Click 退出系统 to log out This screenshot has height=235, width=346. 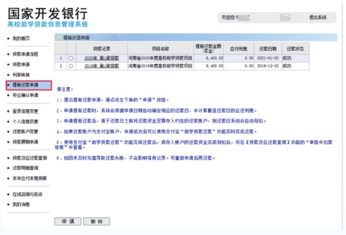point(317,18)
